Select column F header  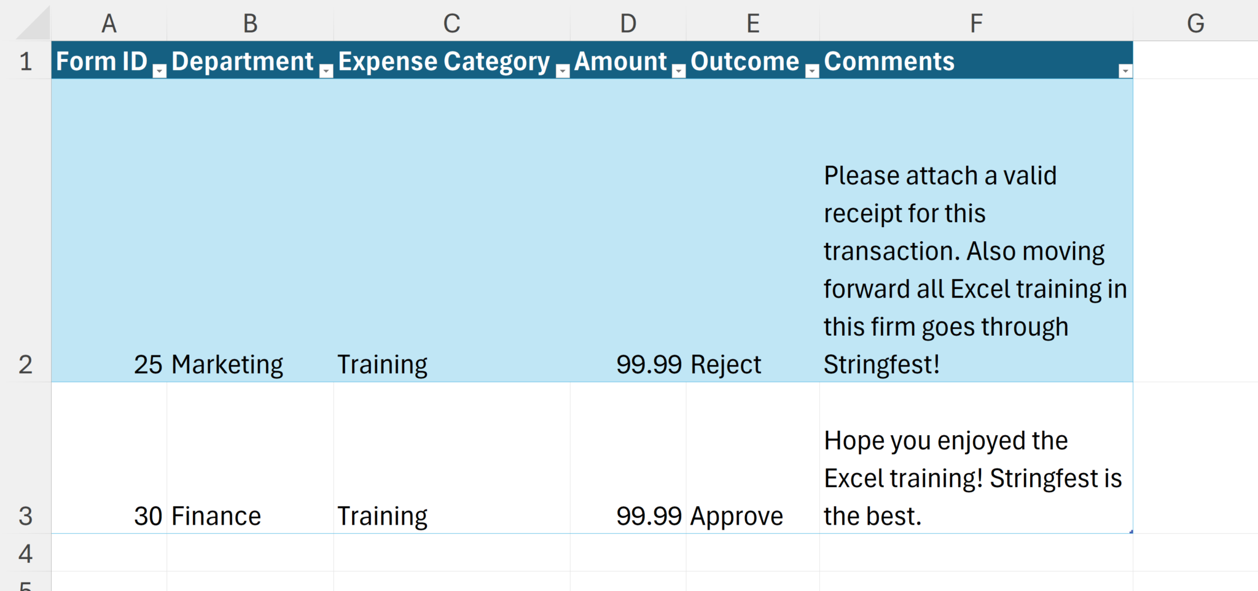coord(975,23)
